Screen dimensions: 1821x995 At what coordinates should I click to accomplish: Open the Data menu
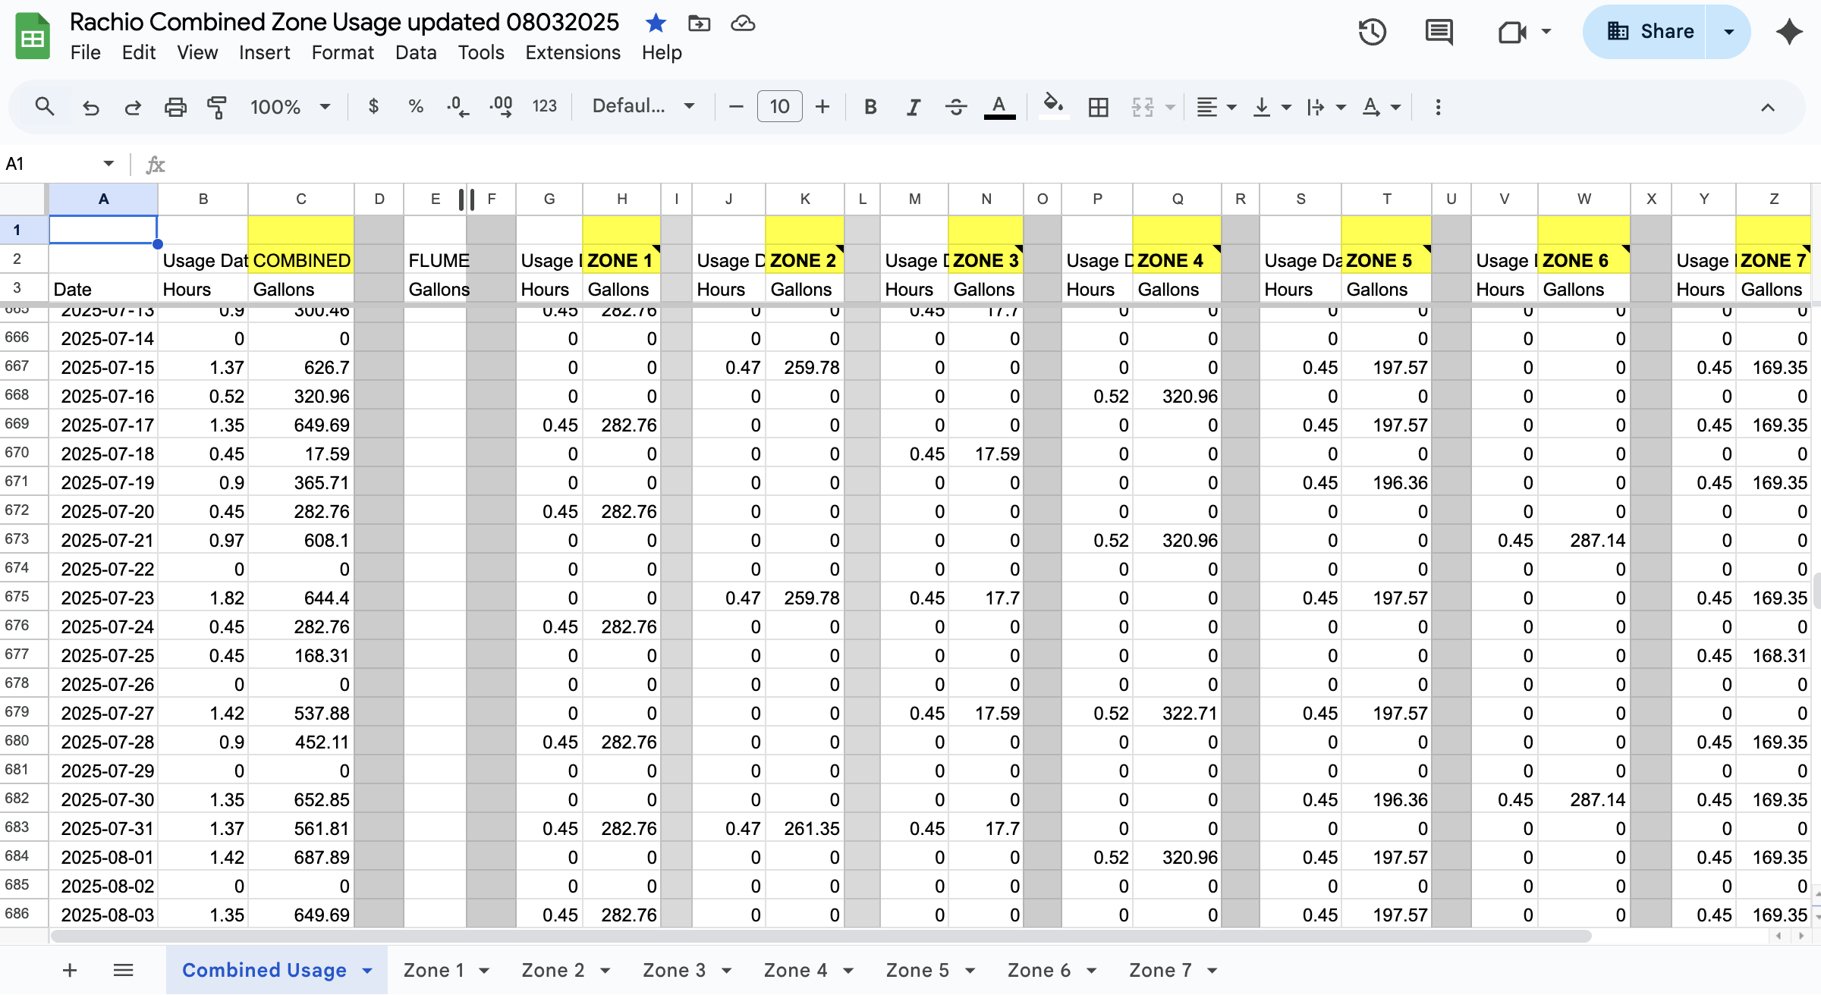pyautogui.click(x=416, y=52)
